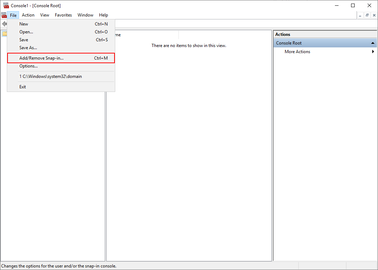378x270 pixels.
Task: Collapse the Console Root actions section arrow
Action: tap(373, 43)
